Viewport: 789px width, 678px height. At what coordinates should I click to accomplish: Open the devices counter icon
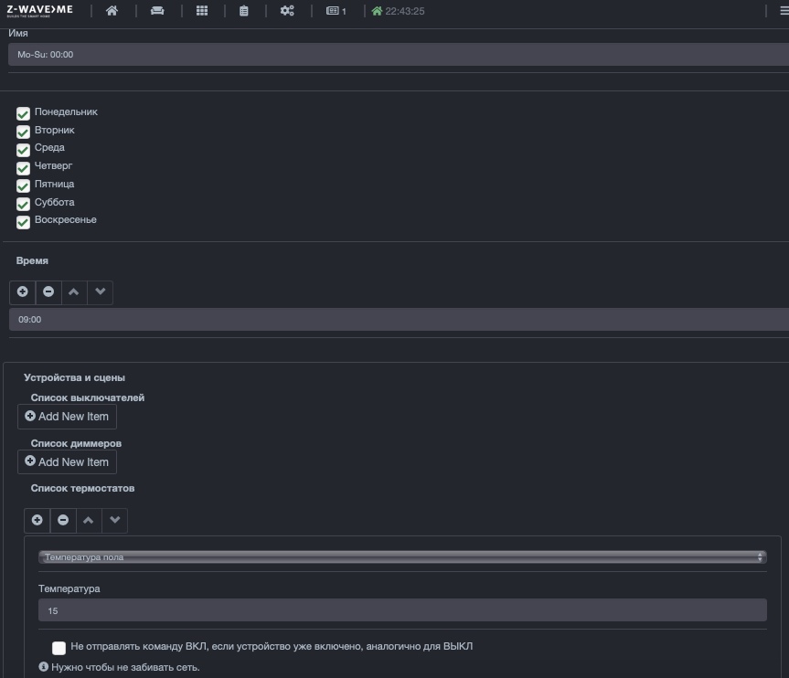coord(336,11)
